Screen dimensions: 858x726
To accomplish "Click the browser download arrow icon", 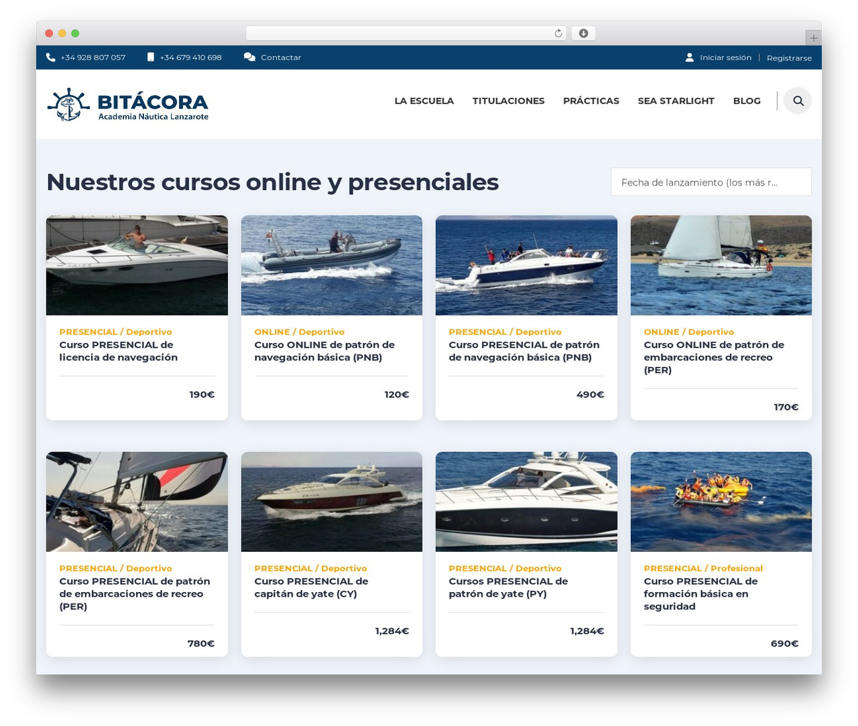I will click(583, 33).
